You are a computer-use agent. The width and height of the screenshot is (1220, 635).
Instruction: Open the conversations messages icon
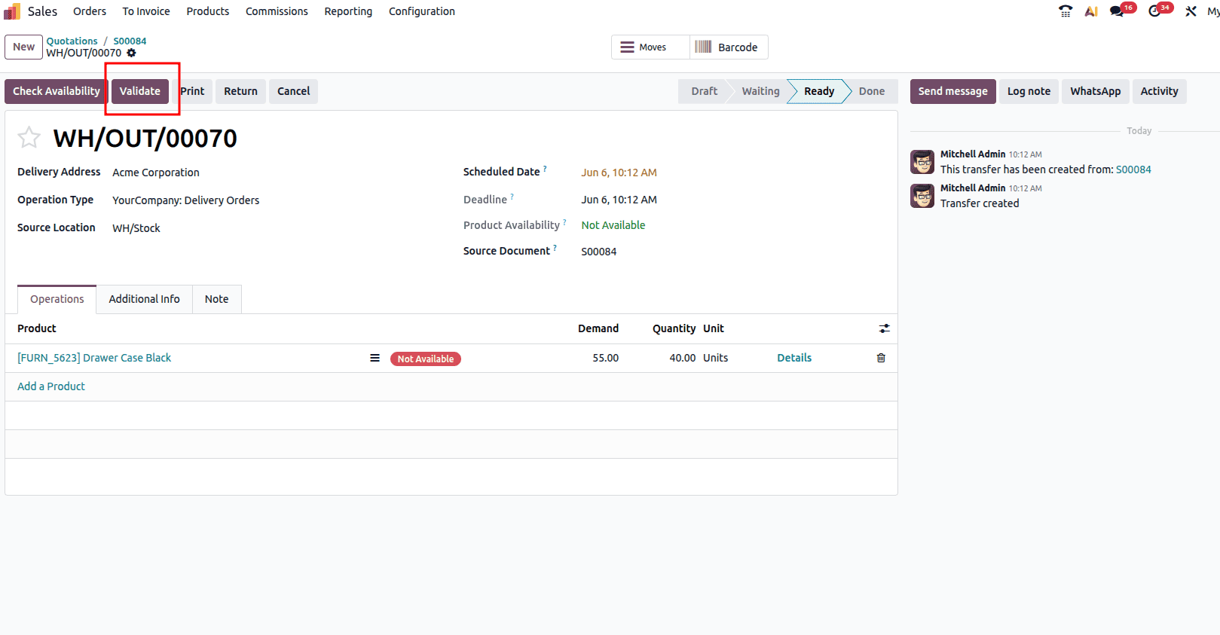(x=1117, y=11)
